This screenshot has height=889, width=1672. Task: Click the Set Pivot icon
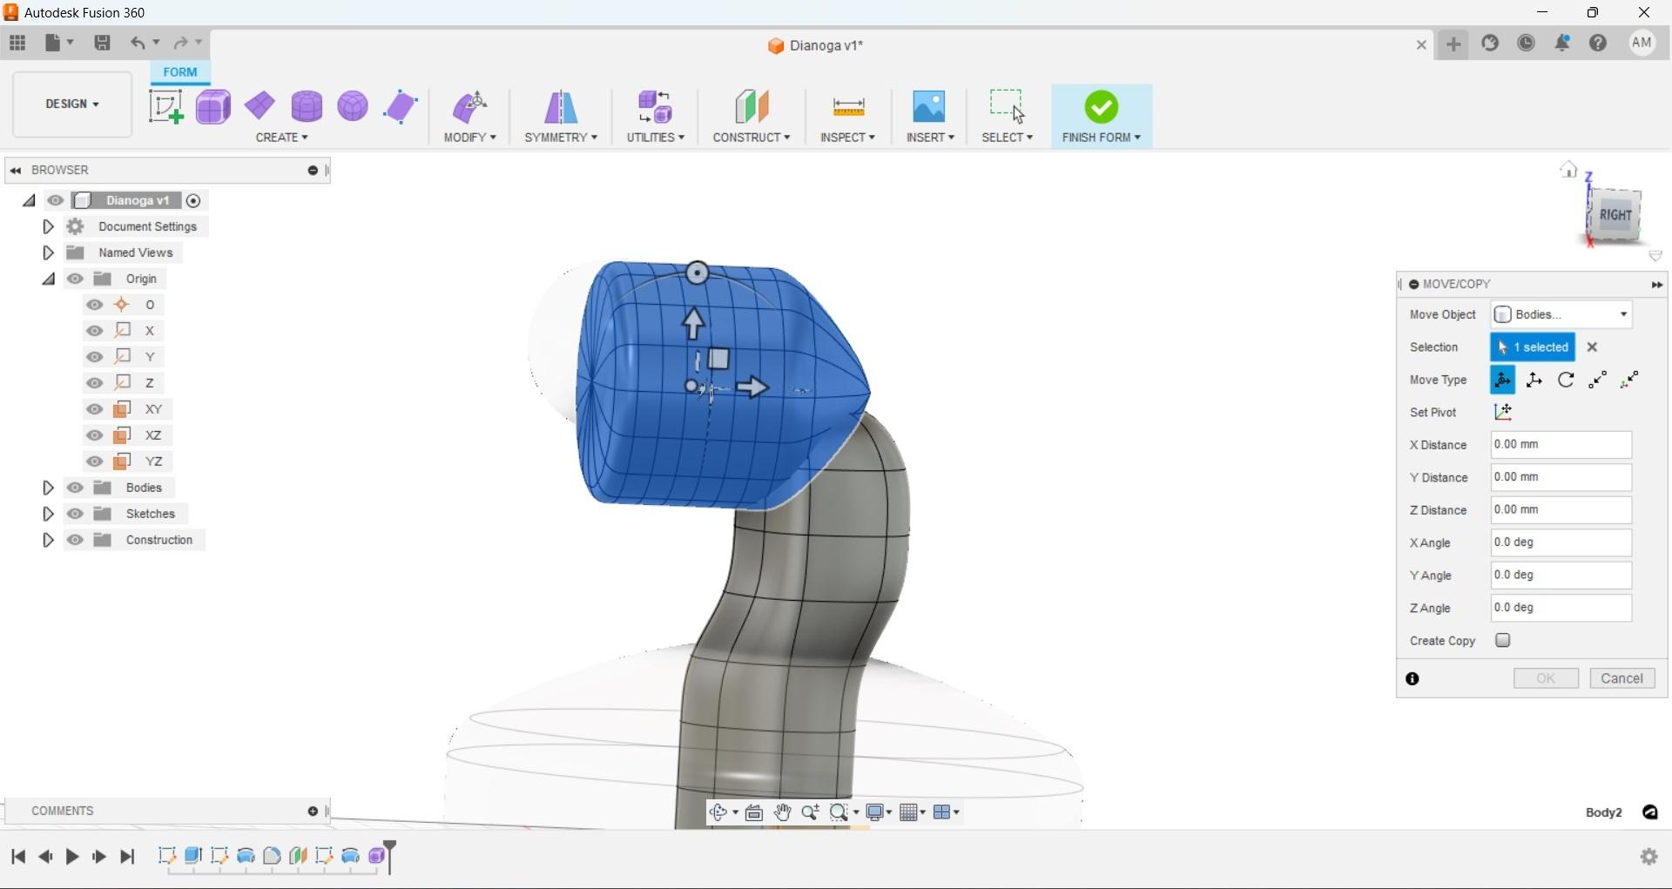click(1504, 412)
